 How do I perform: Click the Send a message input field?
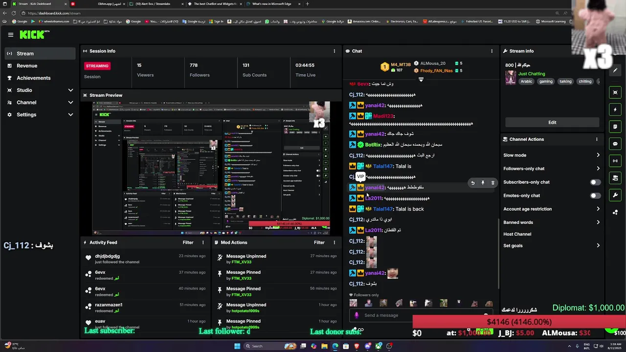421,315
